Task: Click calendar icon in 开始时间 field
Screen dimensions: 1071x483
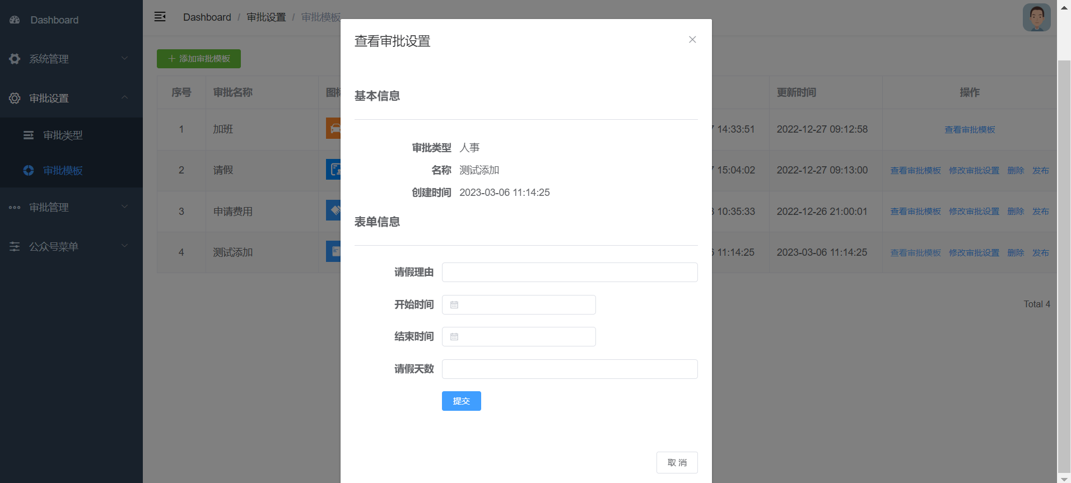Action: pyautogui.click(x=454, y=305)
